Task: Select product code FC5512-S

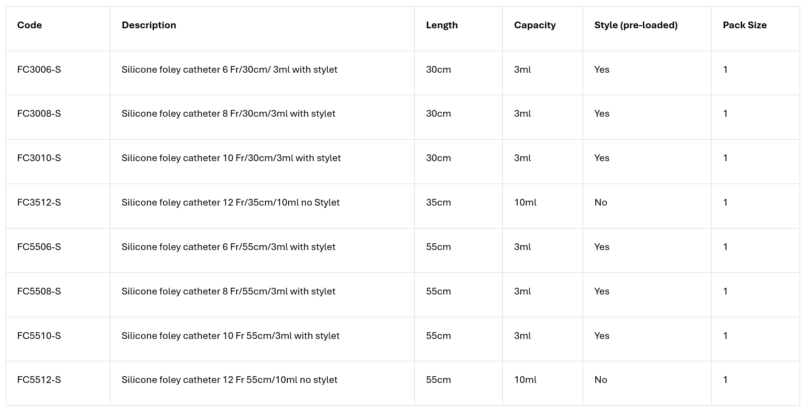Action: click(x=39, y=380)
